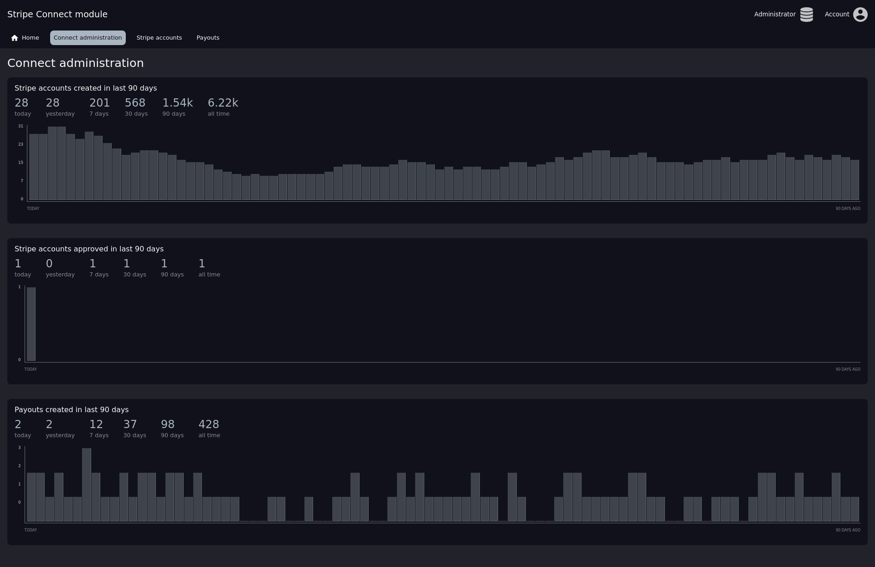875x567 pixels.
Task: Switch to the Stripe accounts tab
Action: (x=159, y=38)
